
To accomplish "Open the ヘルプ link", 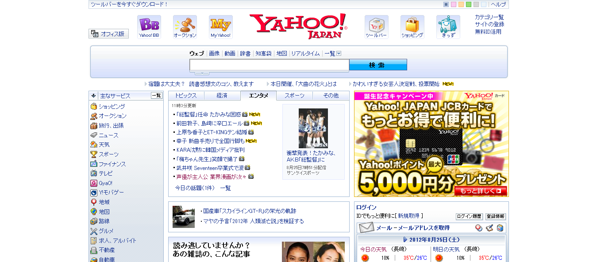I will click(498, 4).
